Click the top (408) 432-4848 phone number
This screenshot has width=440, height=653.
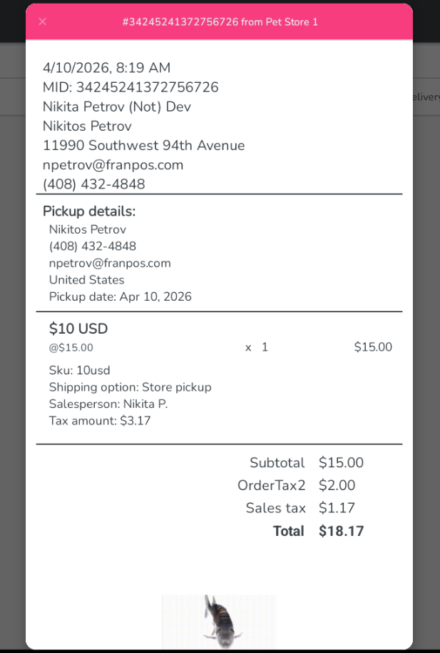(x=93, y=184)
